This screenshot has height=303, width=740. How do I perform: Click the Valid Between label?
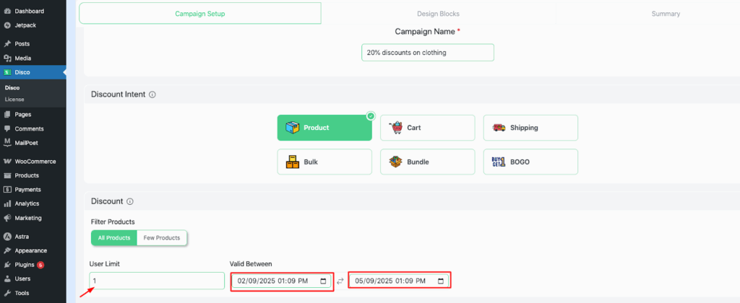coord(251,264)
